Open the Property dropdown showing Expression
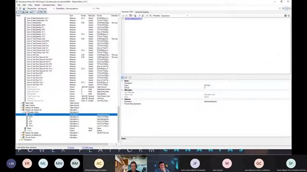 coord(175,16)
